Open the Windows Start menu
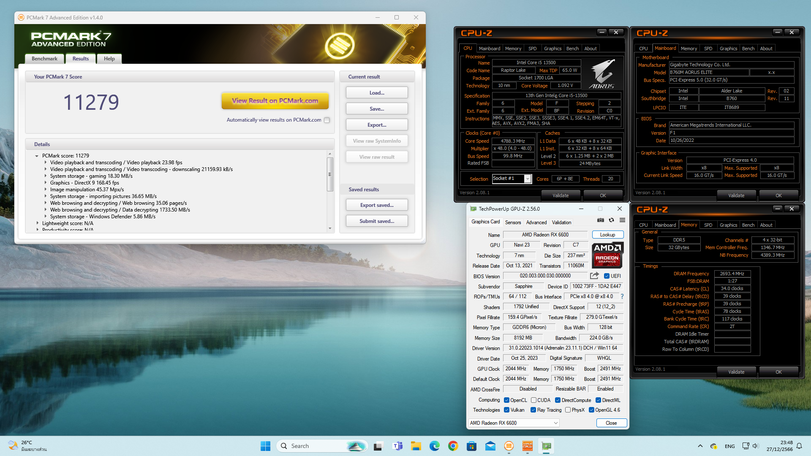The width and height of the screenshot is (811, 456). coord(265,446)
